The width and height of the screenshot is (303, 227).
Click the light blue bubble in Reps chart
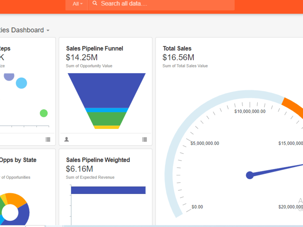[22, 83]
